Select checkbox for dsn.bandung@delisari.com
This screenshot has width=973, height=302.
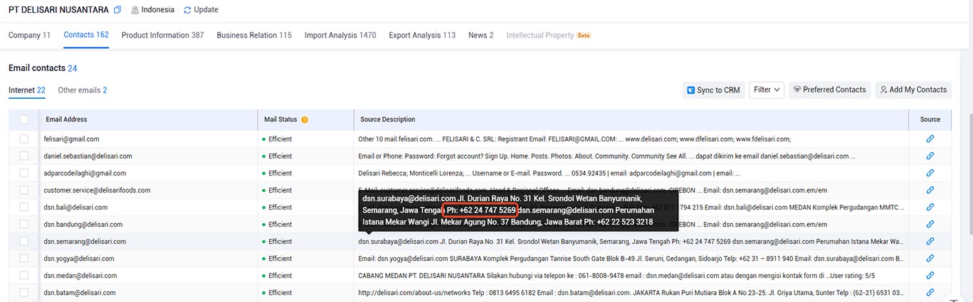click(x=24, y=225)
